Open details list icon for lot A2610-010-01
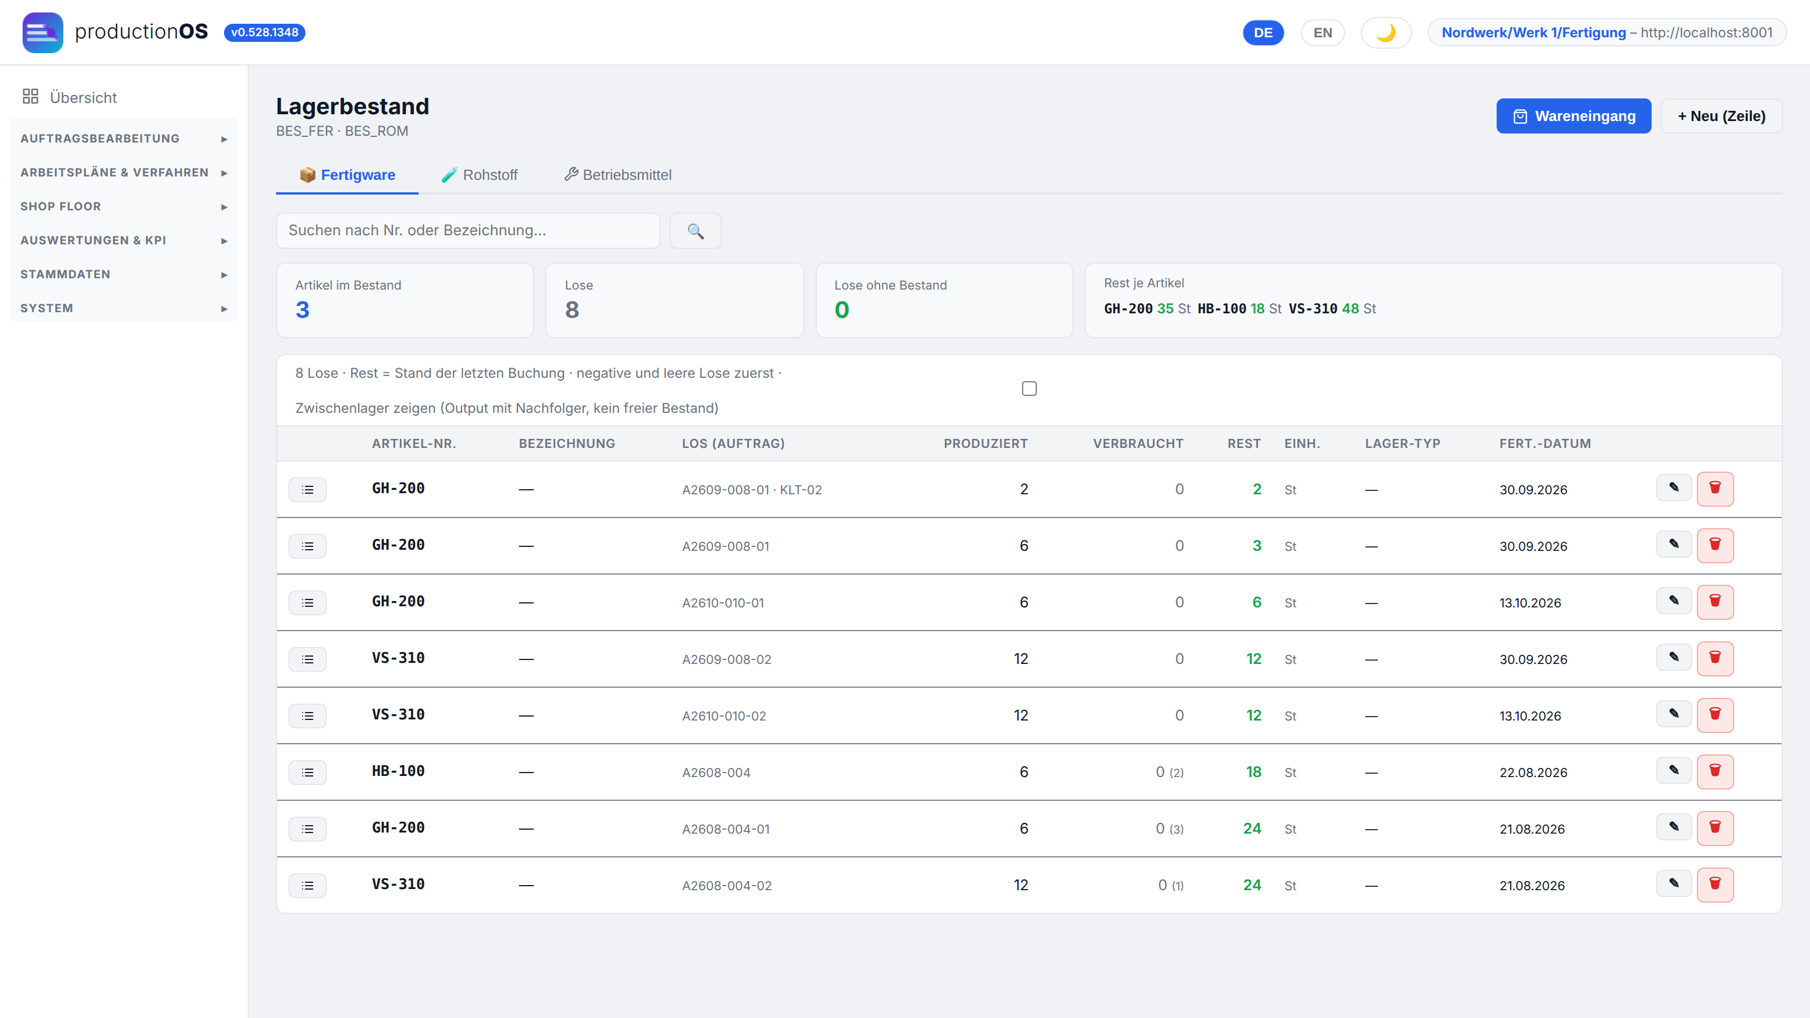1810x1018 pixels. (x=307, y=603)
